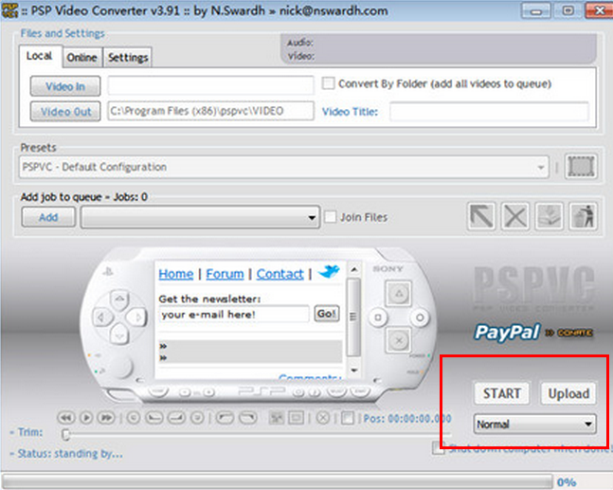Click the PSP triangle button
This screenshot has height=490, width=613.
[398, 293]
